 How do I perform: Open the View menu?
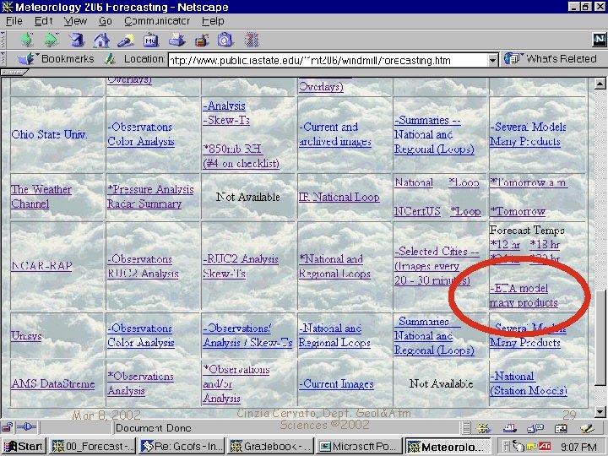(x=75, y=21)
